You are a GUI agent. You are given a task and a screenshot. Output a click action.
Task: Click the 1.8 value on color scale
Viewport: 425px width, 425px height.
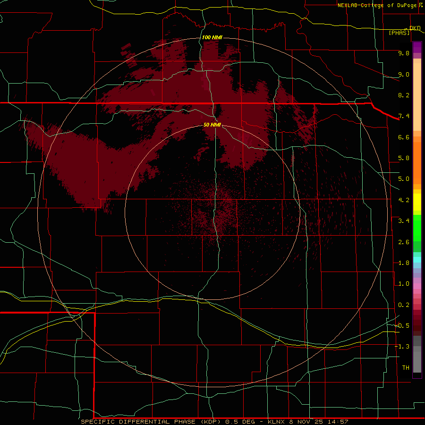coord(404,263)
